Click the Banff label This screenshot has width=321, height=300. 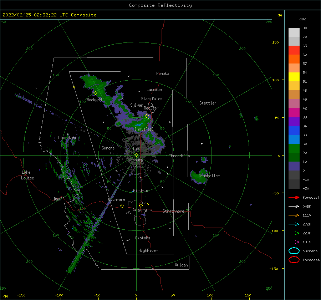tap(59, 199)
